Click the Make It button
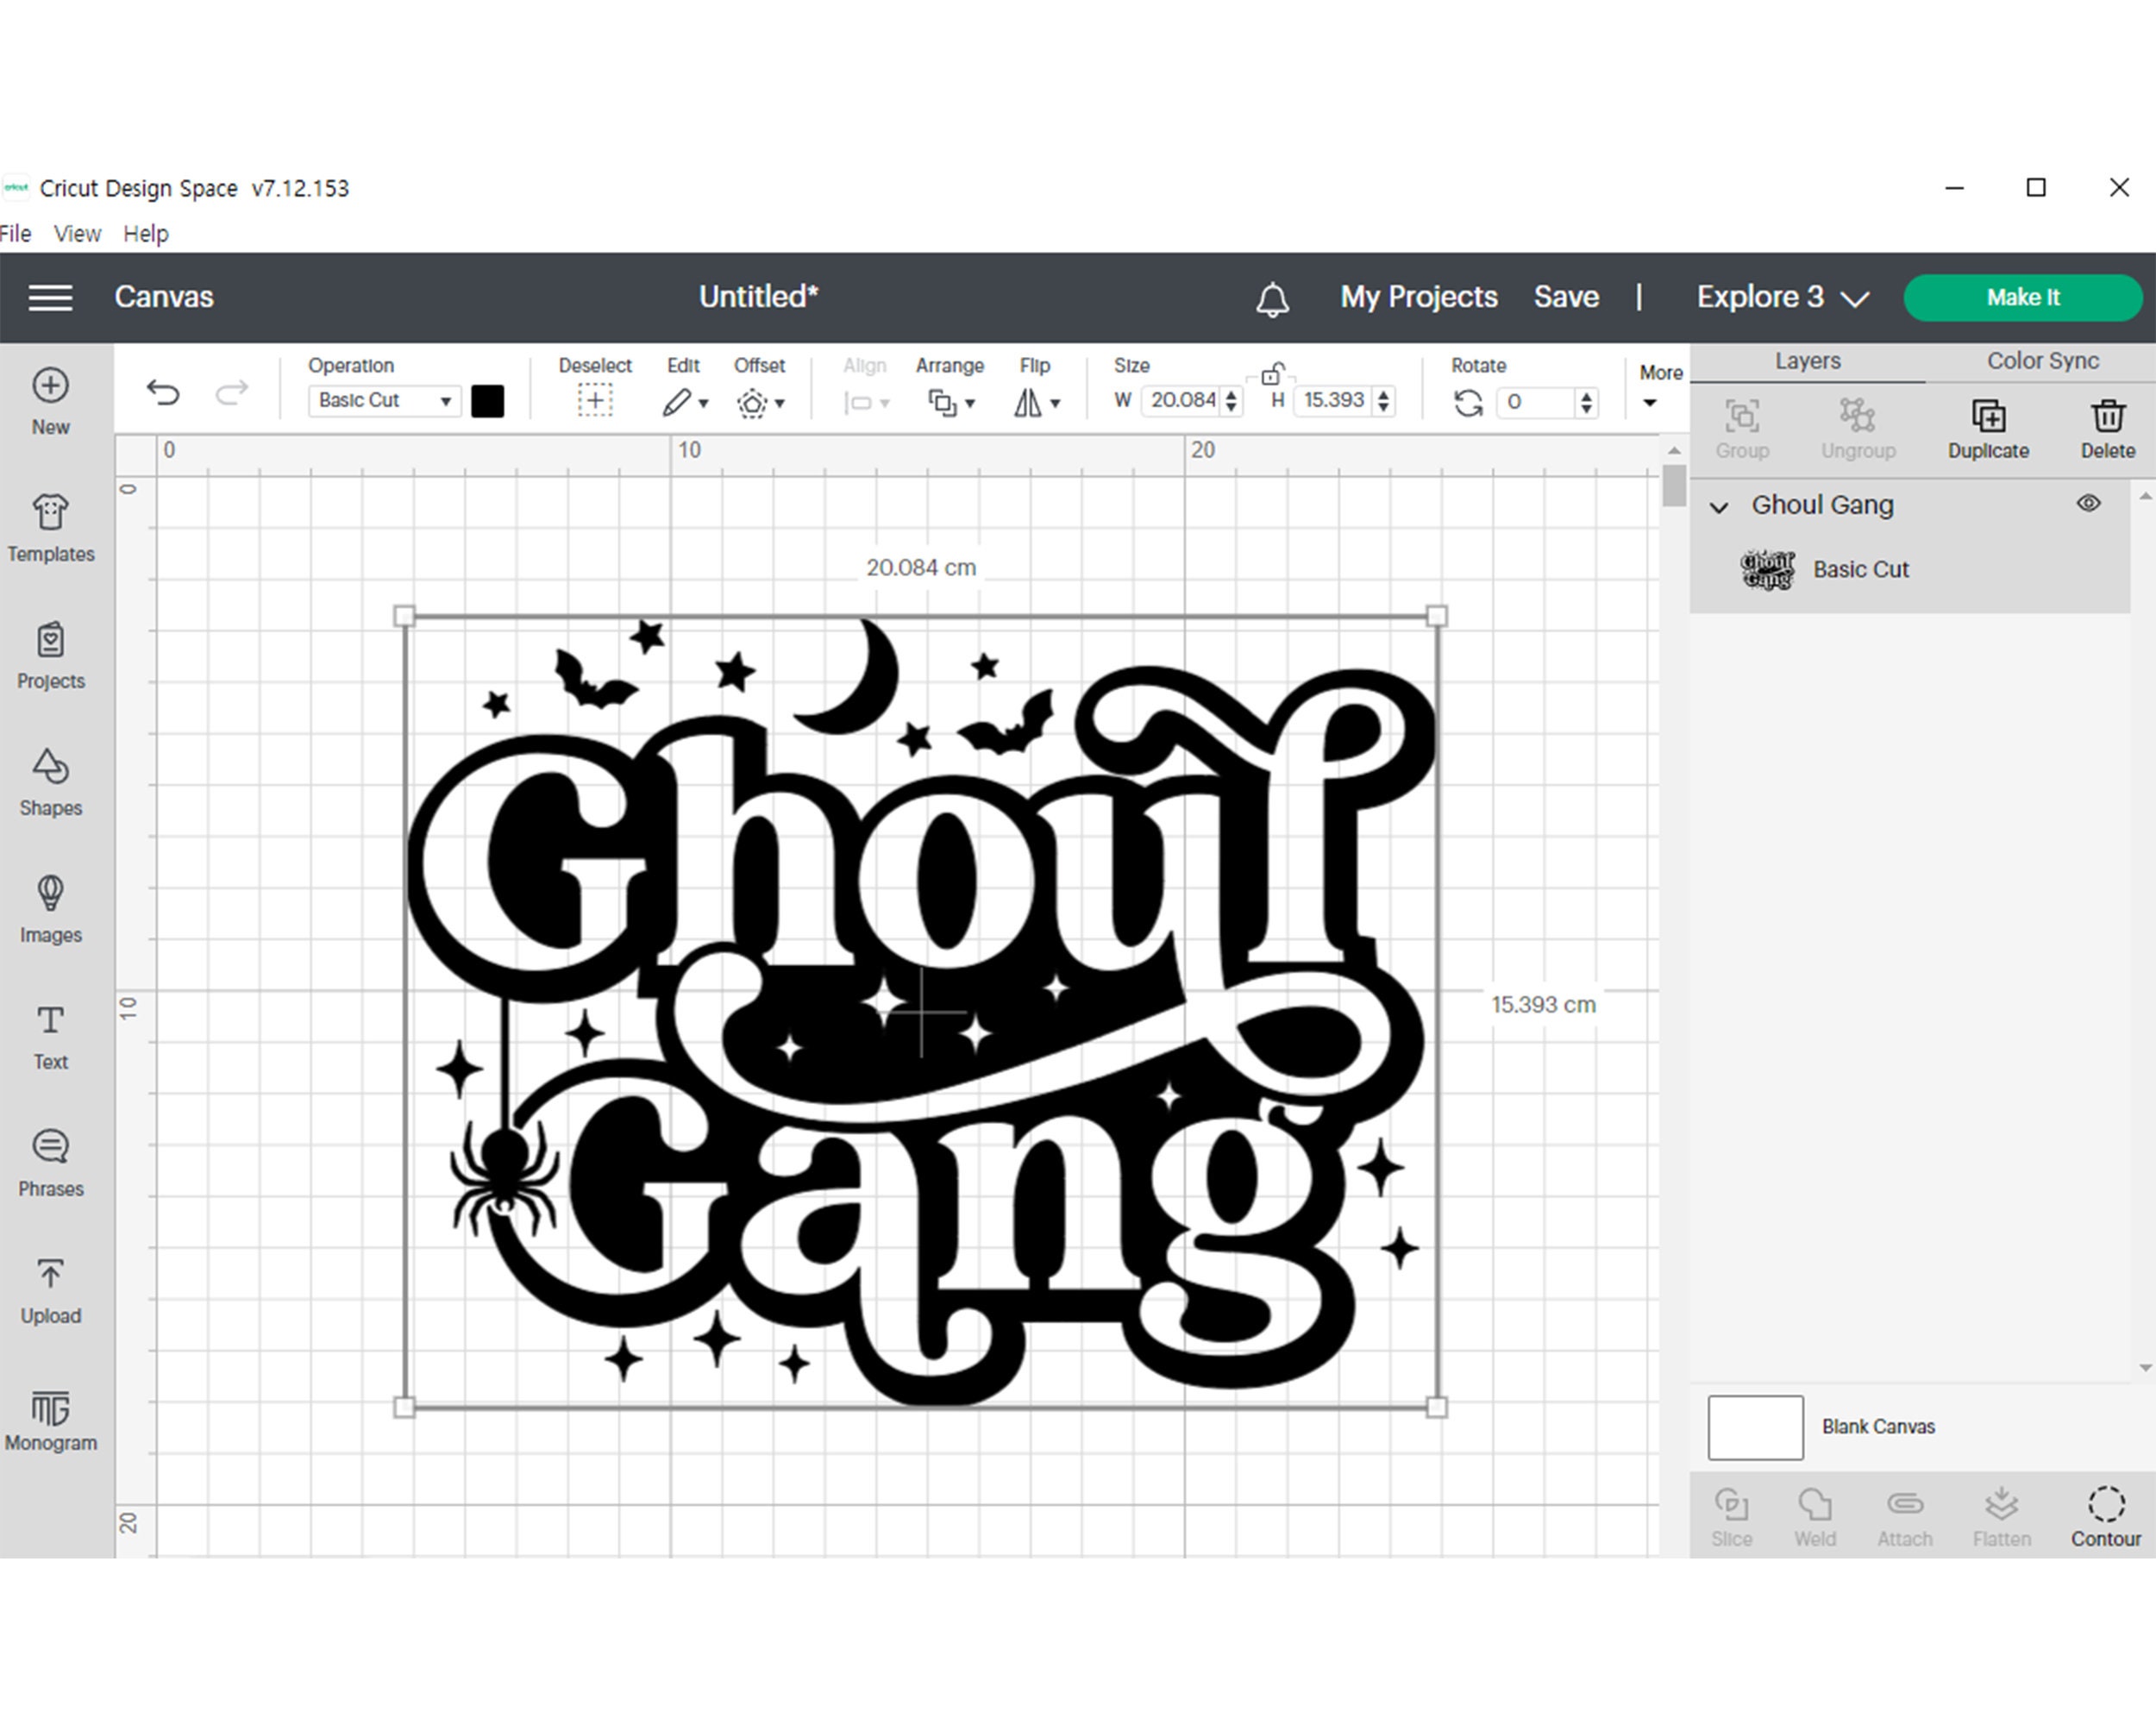Viewport: 2156px width, 1725px height. tap(2022, 297)
